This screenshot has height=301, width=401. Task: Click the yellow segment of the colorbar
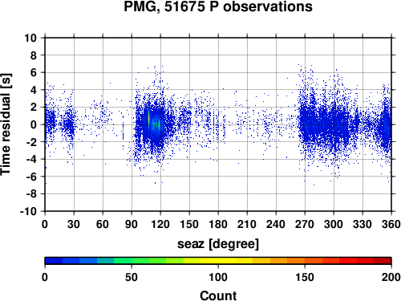point(218,261)
